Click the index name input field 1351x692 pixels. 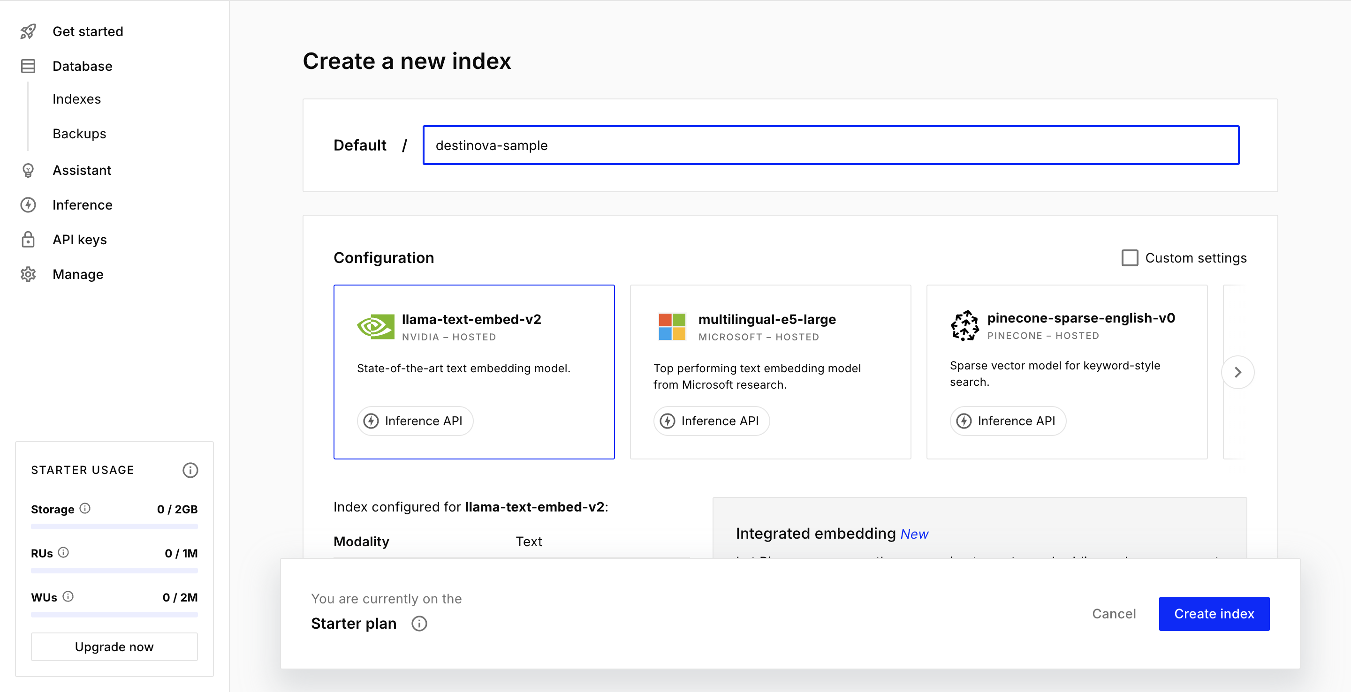(x=831, y=145)
